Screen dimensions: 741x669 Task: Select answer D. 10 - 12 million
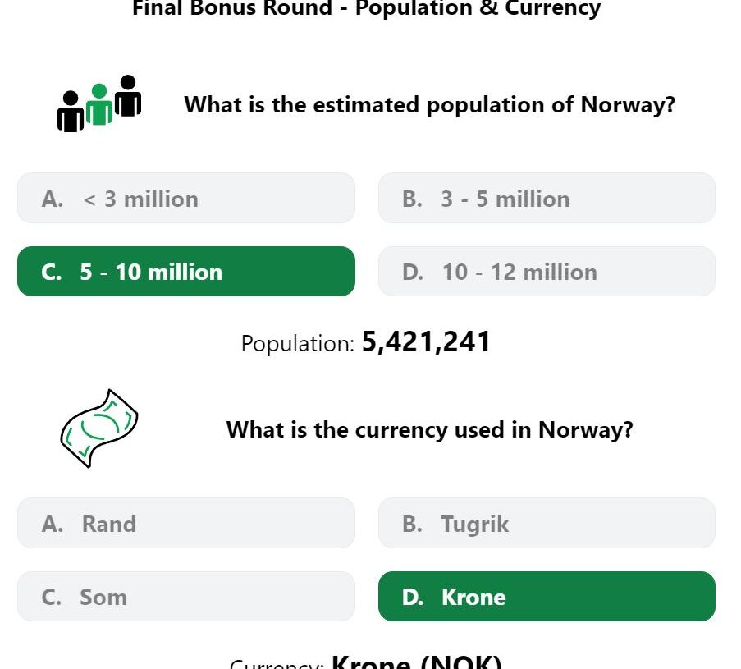pos(547,272)
